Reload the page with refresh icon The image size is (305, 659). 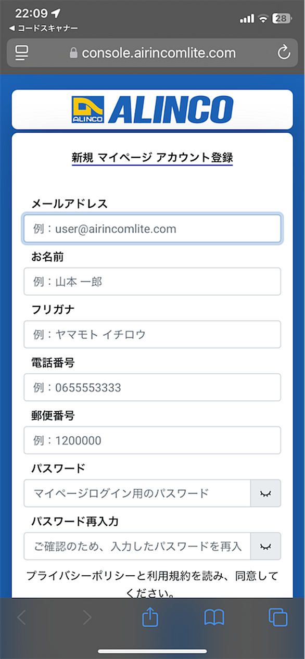tap(283, 53)
